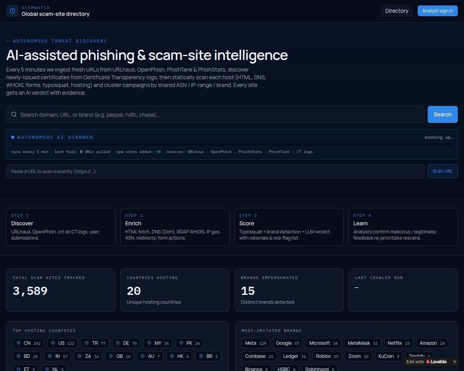Select the MetaMask 31 brand chip
Screen dimensions: 464x371
click(x=363, y=343)
